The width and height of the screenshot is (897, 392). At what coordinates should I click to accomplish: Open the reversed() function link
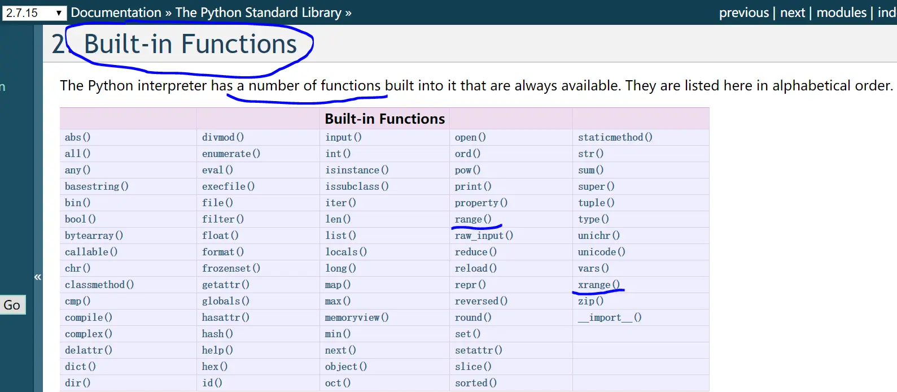(481, 301)
